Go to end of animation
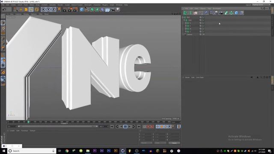This screenshot has height=154, width=274. 139,127
